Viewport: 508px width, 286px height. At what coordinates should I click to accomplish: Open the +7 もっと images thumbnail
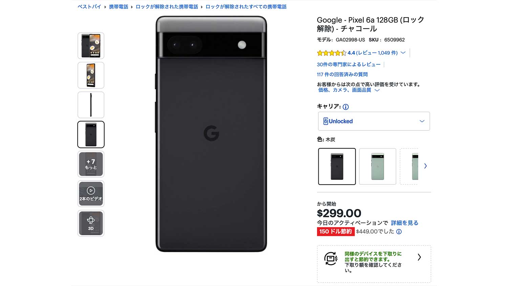[91, 164]
